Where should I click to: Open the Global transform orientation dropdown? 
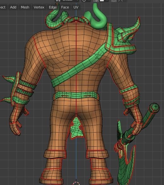[x=67, y=1]
